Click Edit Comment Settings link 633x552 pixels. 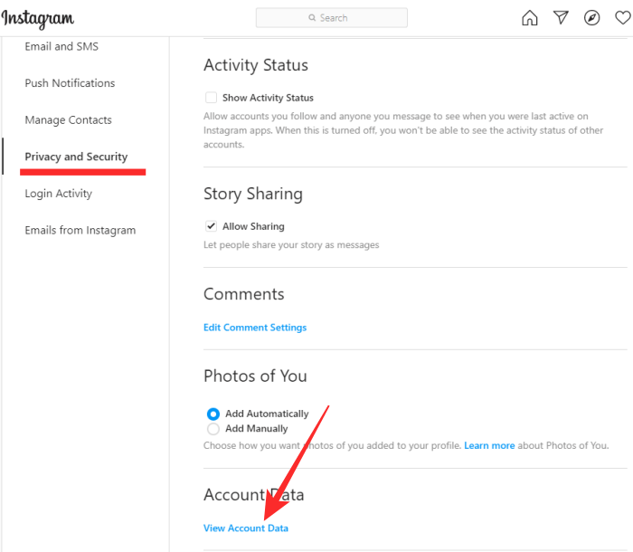pos(255,328)
